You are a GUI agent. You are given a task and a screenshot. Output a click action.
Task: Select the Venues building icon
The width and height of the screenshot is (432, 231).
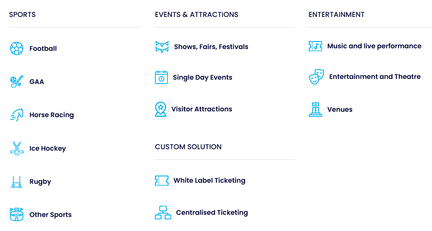315,110
